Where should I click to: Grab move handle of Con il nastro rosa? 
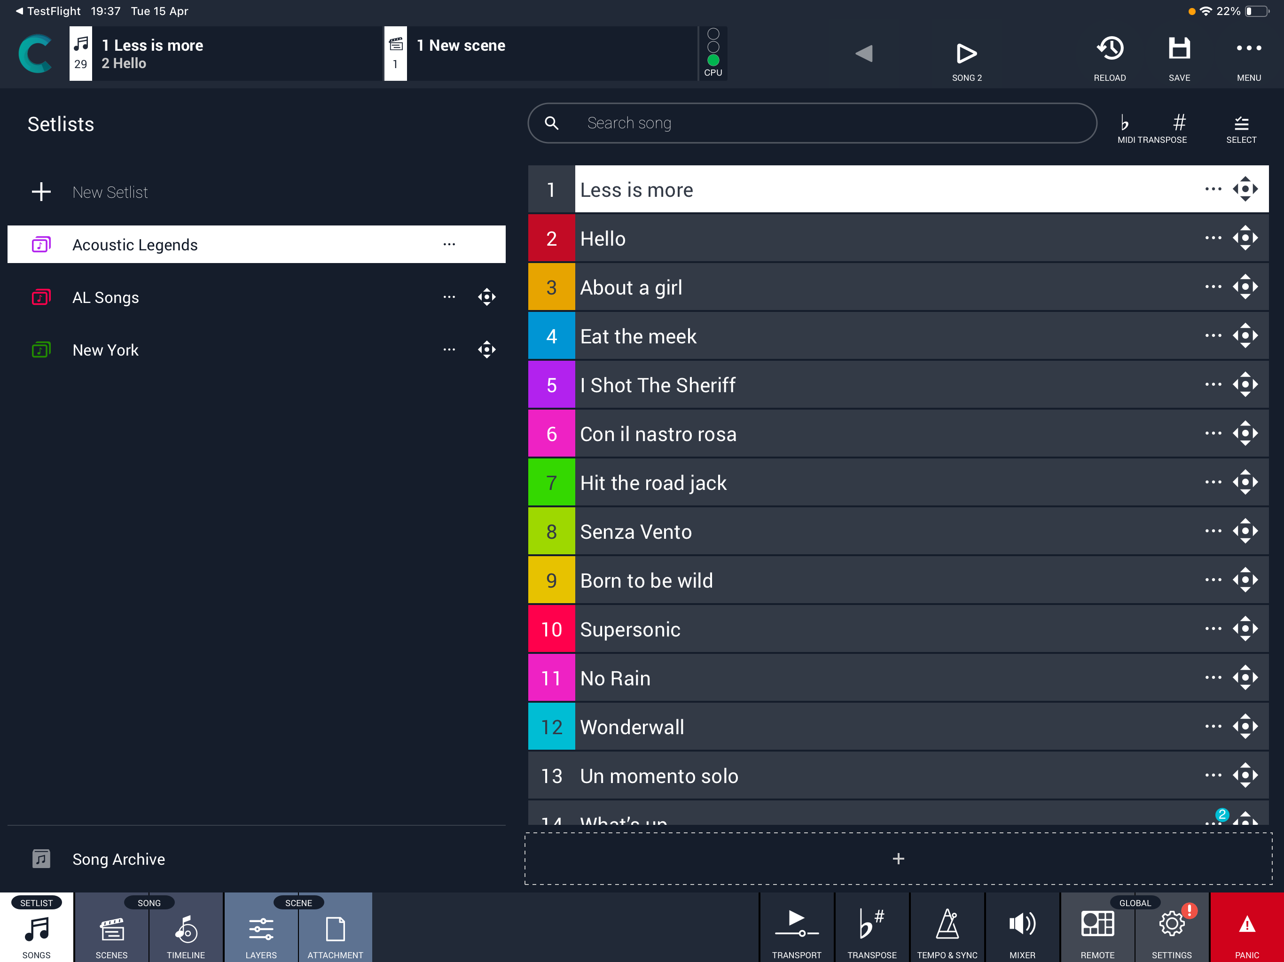point(1245,434)
